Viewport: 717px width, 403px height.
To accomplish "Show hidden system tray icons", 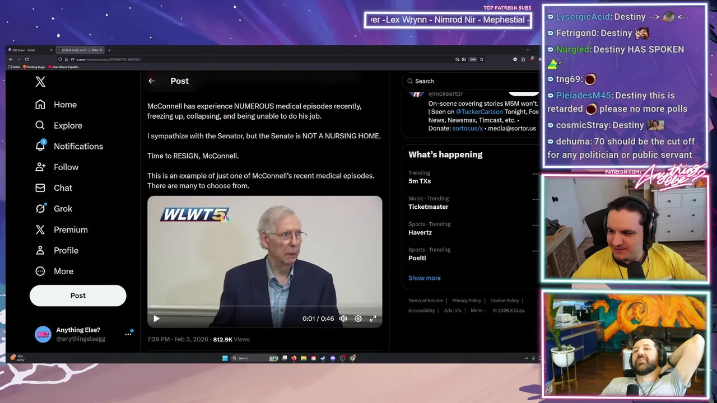I will pos(526,358).
